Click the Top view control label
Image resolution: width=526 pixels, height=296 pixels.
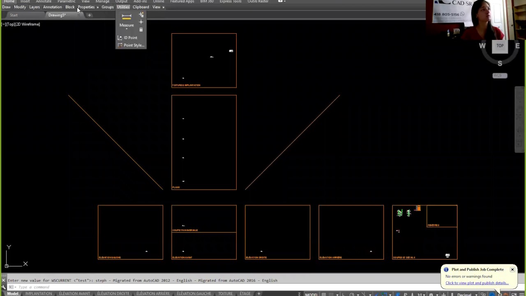click(10, 24)
